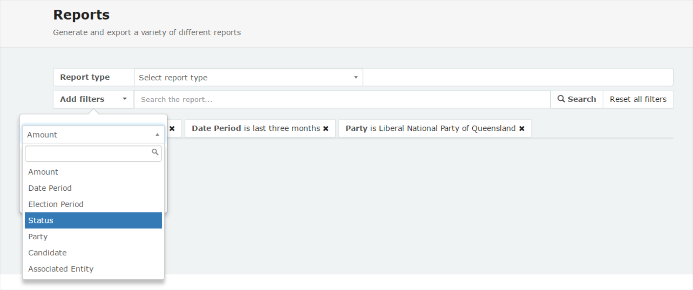
Task: Choose Party from the filter list
Action: click(x=93, y=237)
